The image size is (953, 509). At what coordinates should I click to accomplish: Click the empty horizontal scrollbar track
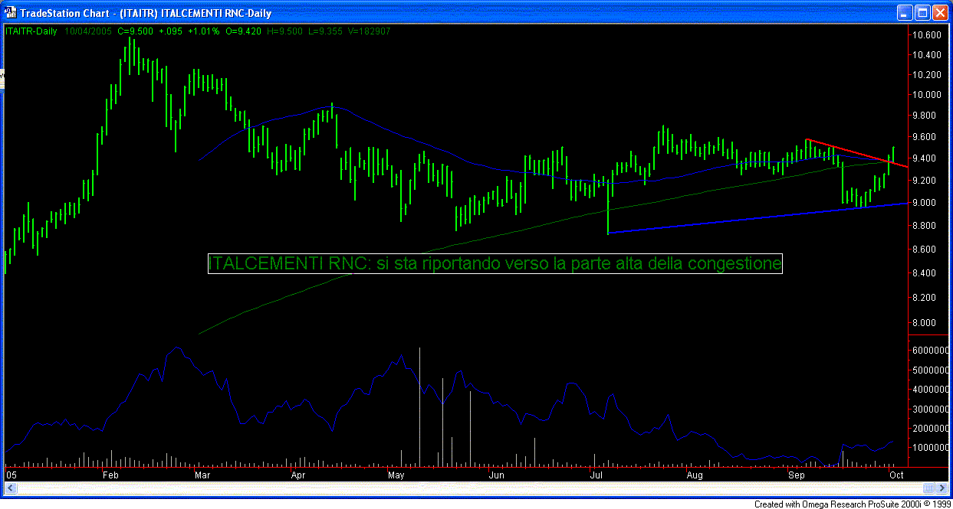click(460, 488)
